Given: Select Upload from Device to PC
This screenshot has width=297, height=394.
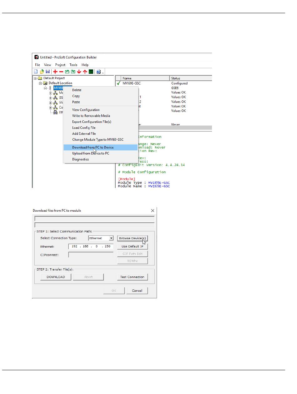Looking at the screenshot, I should click(101, 153).
